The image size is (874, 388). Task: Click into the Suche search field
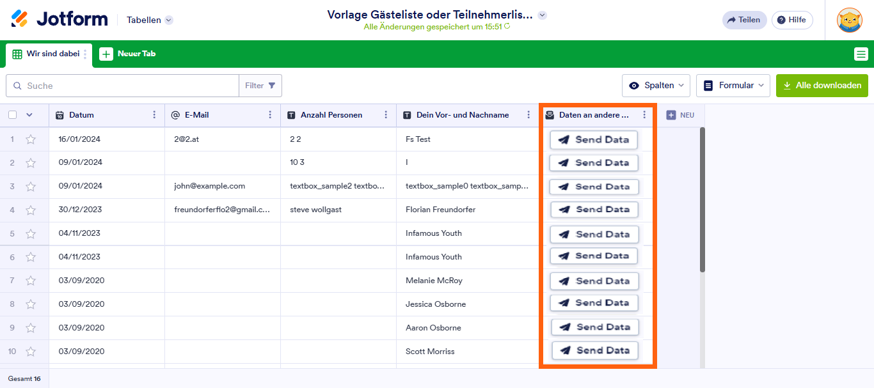tap(122, 86)
